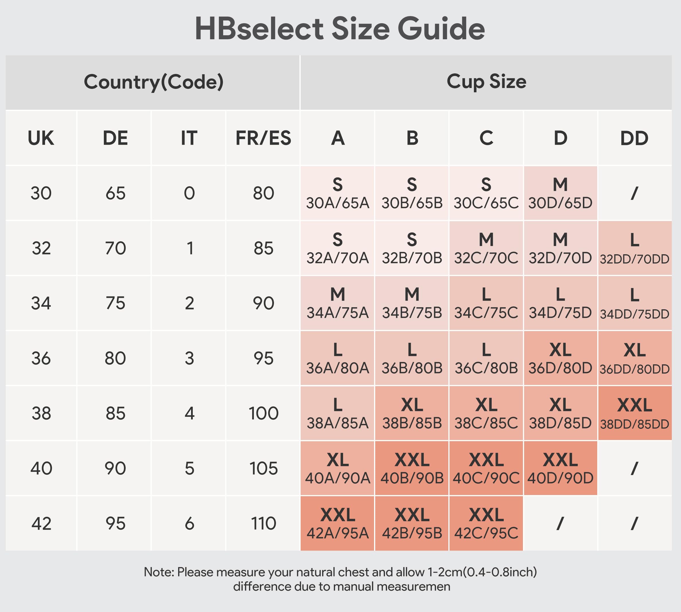The image size is (681, 612).
Task: Pick the XL 40A/90A size cell
Action: tap(337, 468)
